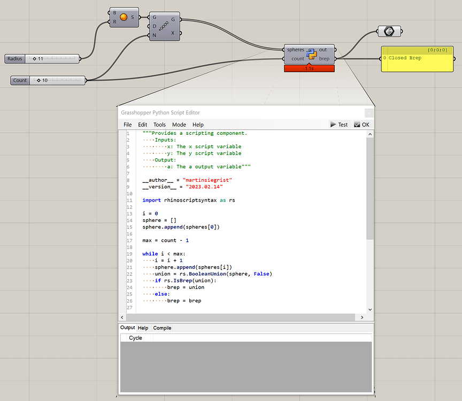Viewport: 462px width, 401px height.
Task: Expand the Mode menu
Action: click(179, 125)
